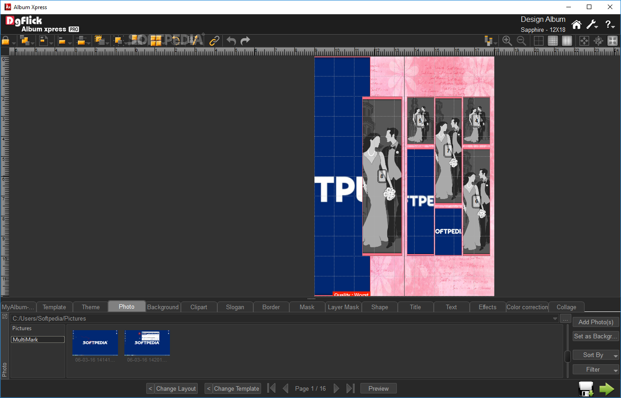Toggle the full screen expand view
The width and height of the screenshot is (621, 398).
612,41
